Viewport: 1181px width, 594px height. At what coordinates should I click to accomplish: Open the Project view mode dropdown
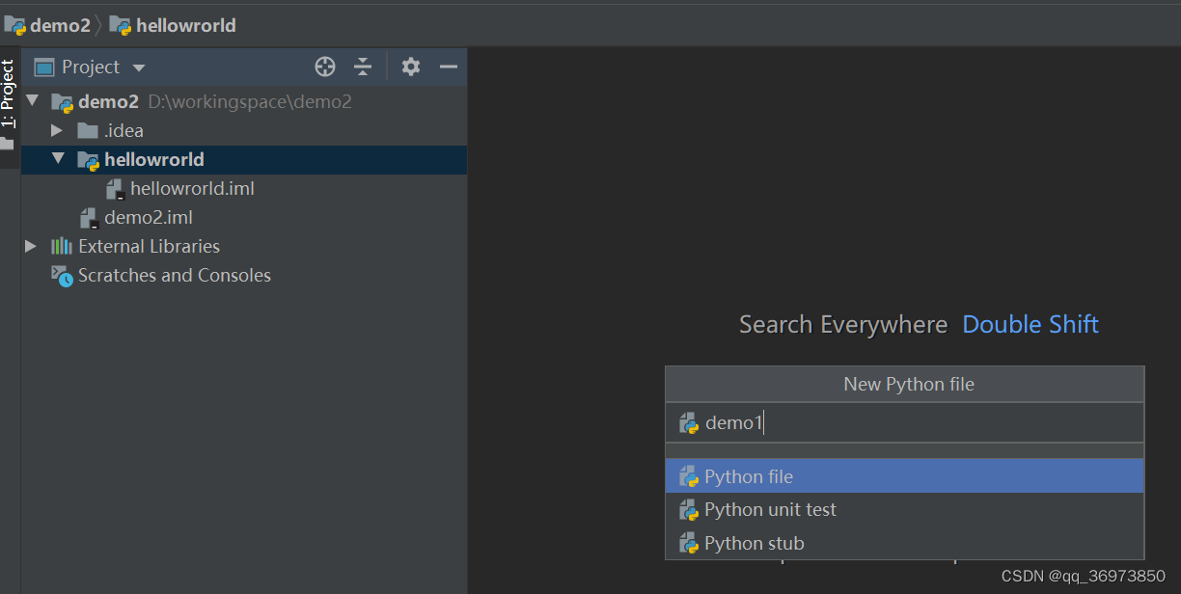click(138, 67)
